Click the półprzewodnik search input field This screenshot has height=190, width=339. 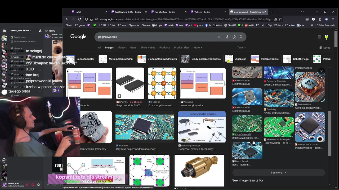[156, 37]
